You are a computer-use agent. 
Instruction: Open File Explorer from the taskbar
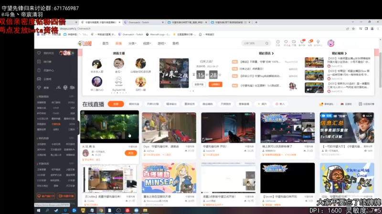(x=145, y=211)
